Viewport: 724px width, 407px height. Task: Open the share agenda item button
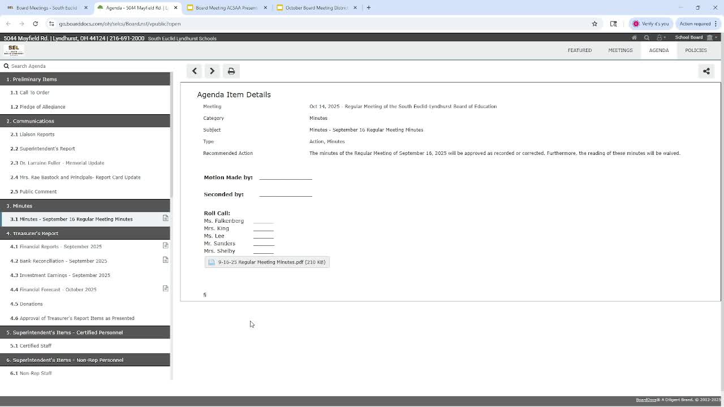tap(706, 71)
